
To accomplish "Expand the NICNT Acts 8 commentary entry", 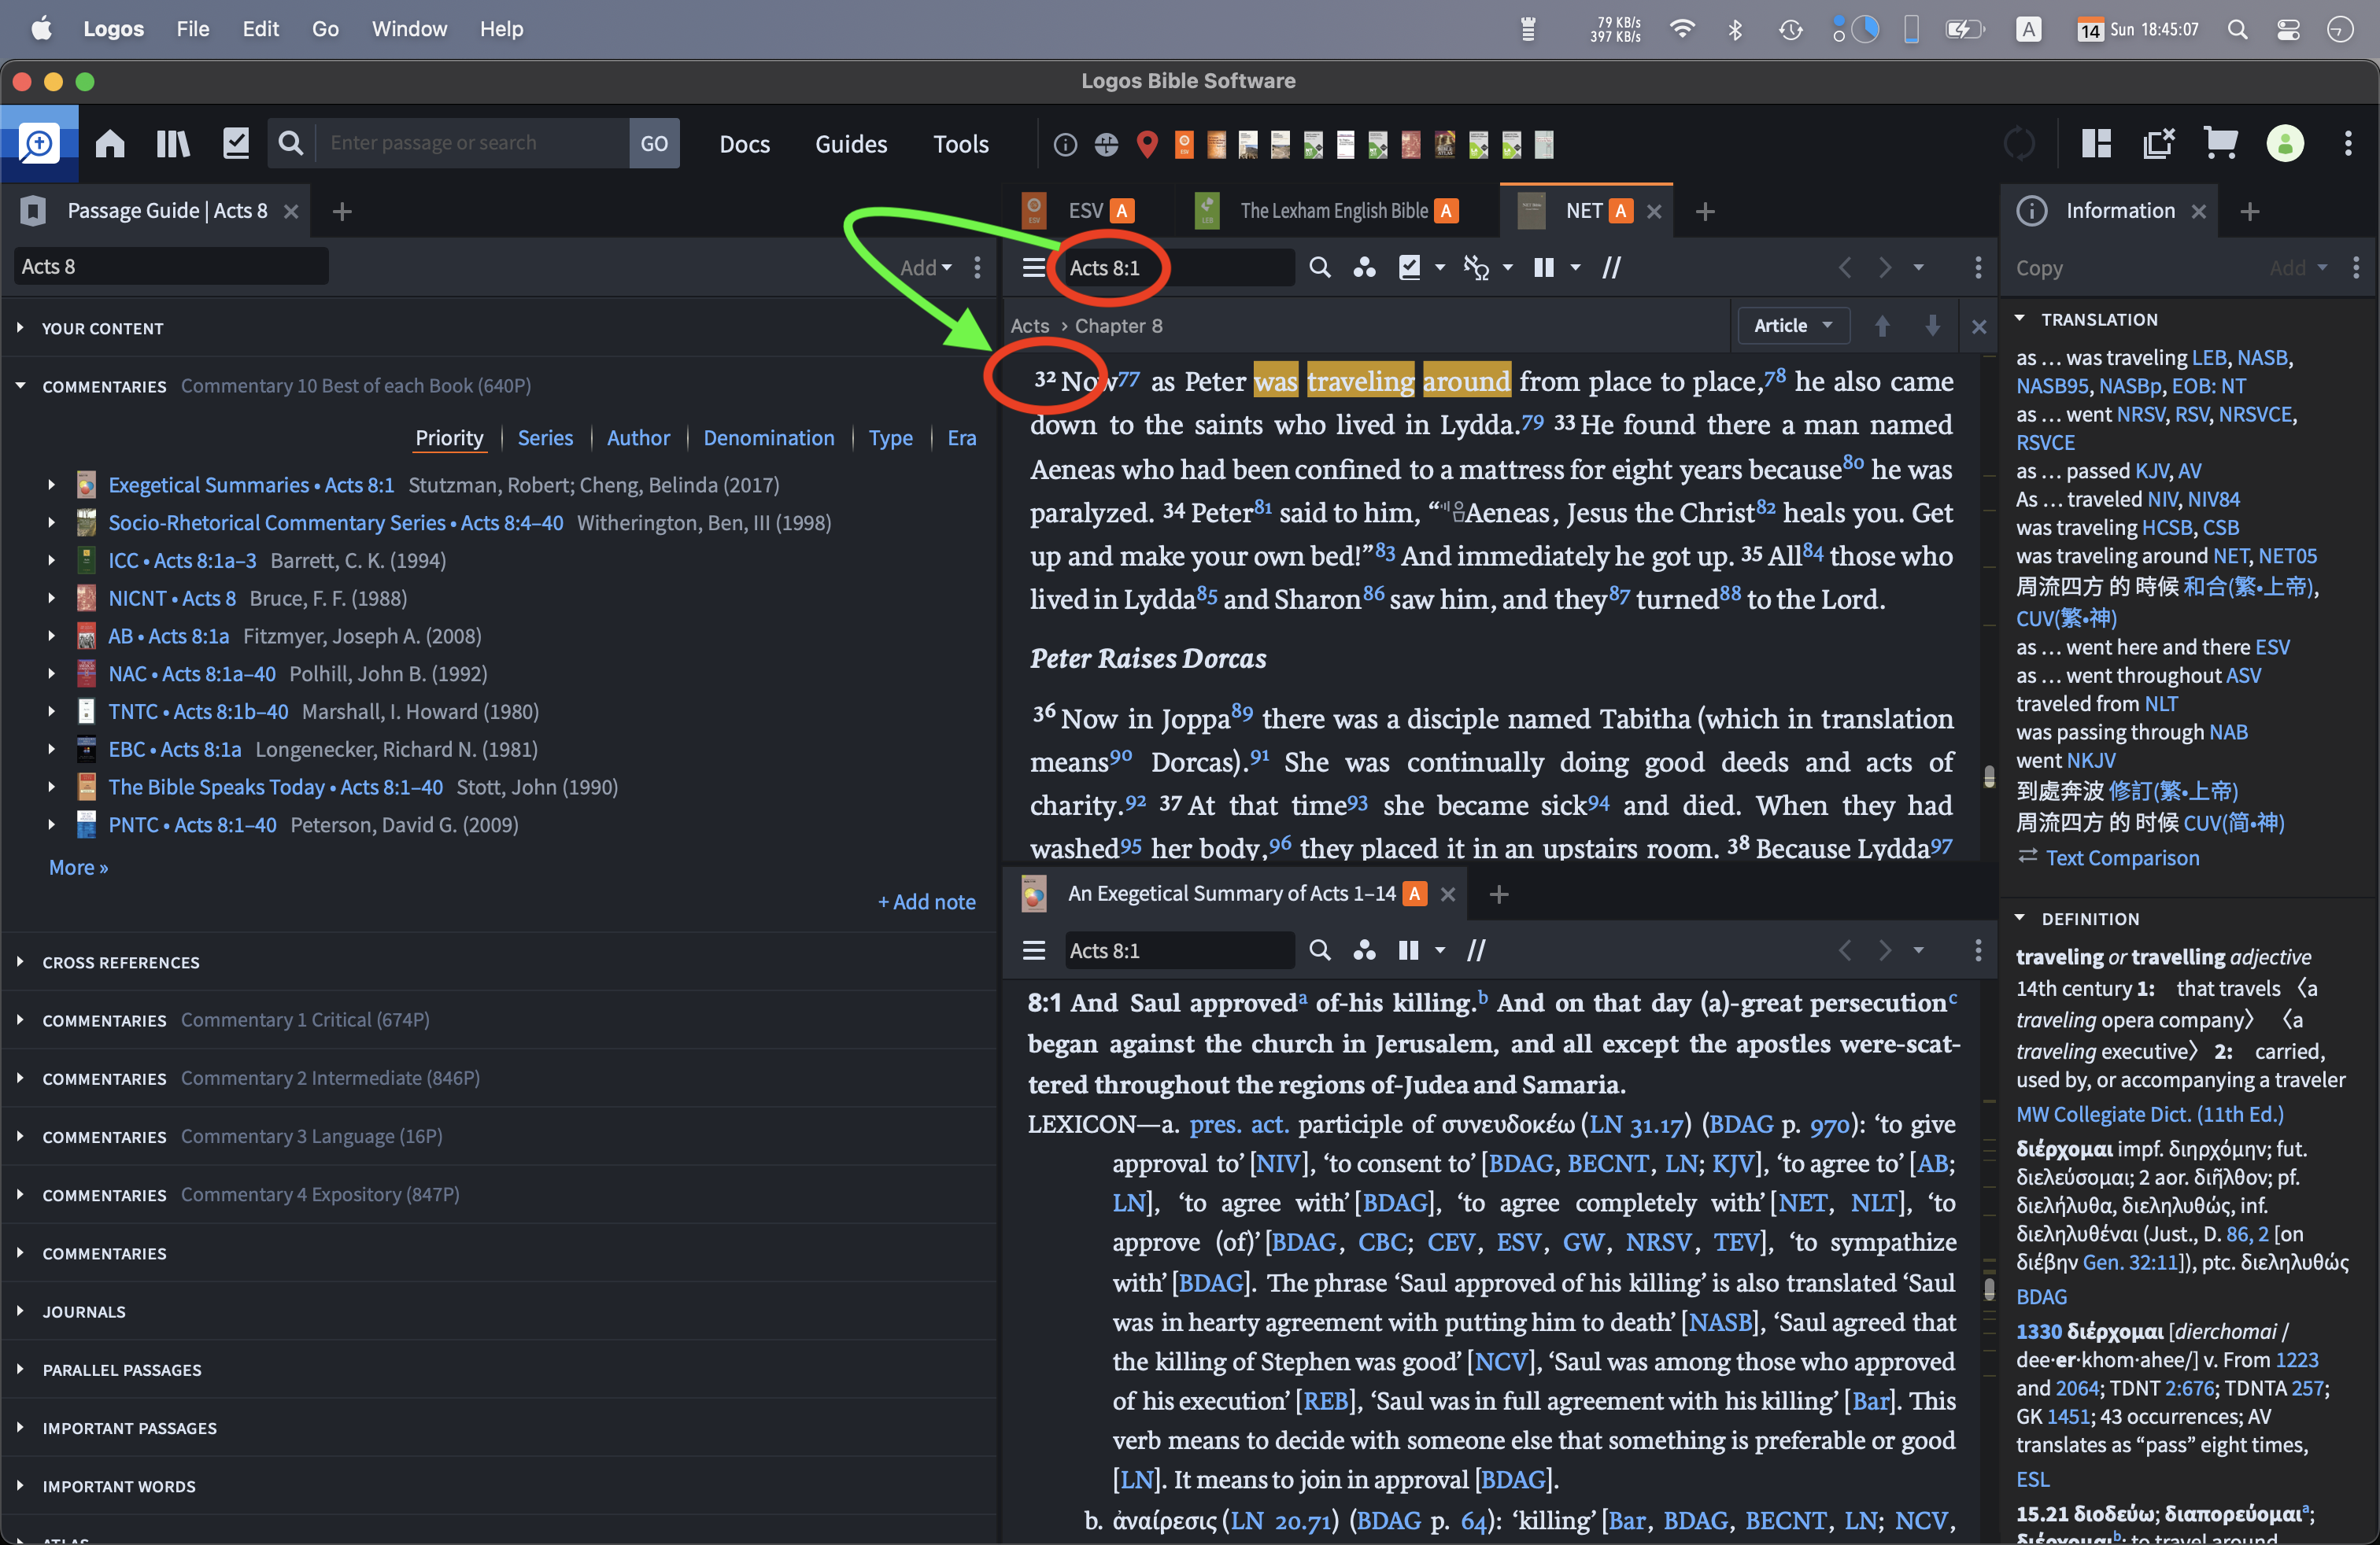I will click(52, 599).
